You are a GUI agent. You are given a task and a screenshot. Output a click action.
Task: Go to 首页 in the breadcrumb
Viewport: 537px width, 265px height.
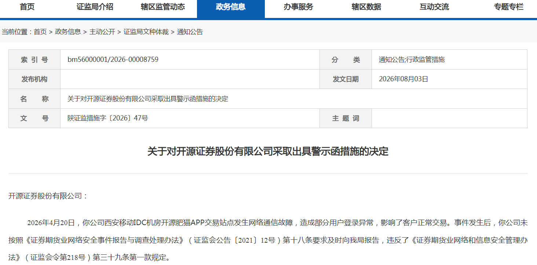click(x=40, y=32)
